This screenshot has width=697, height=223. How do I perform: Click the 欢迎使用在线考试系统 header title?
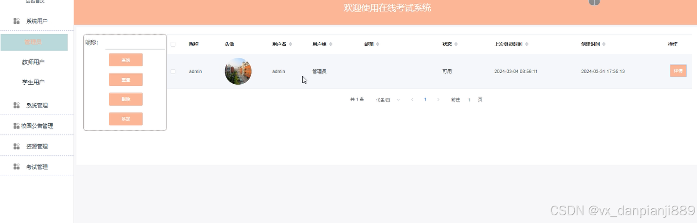click(x=387, y=8)
